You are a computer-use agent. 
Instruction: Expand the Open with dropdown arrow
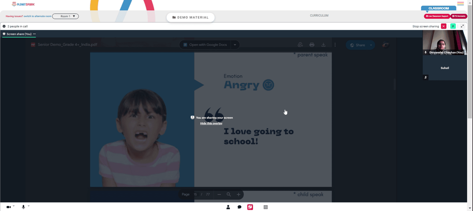coord(235,45)
